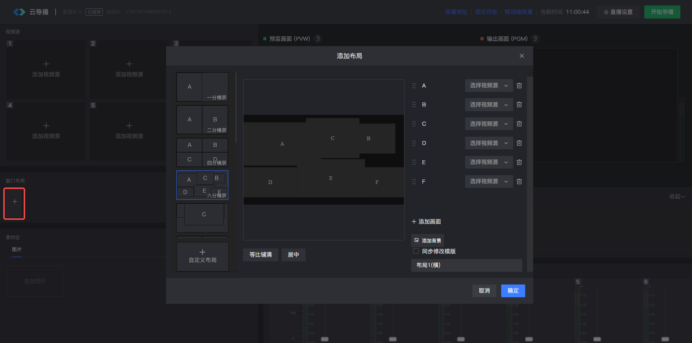
Task: Add video source in slot 2
Action: pyautogui.click(x=129, y=69)
